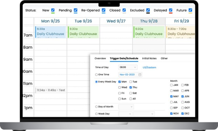218x131 pixels.
Task: Go to the Other tab
Action: click(164, 58)
